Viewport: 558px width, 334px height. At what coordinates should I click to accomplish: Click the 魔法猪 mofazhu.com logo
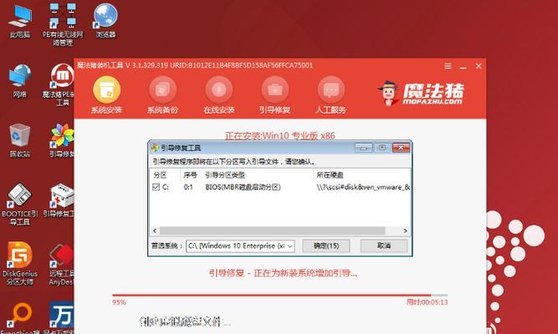pos(421,94)
